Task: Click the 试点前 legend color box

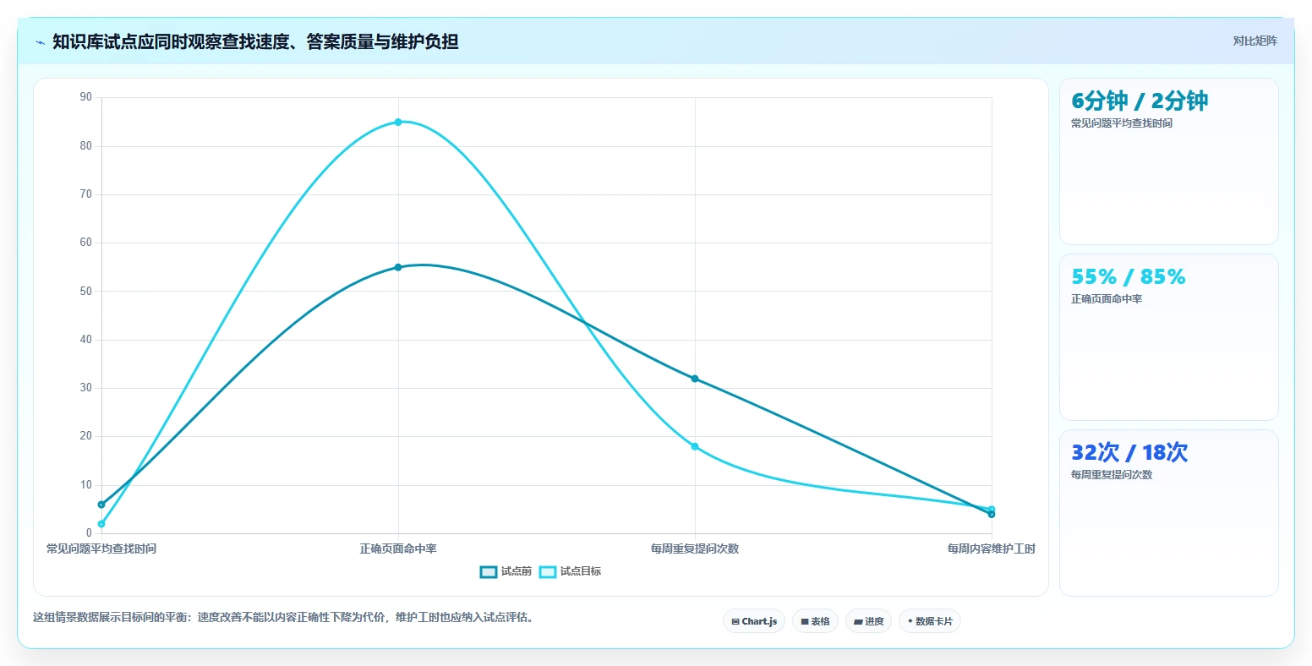Action: (489, 571)
